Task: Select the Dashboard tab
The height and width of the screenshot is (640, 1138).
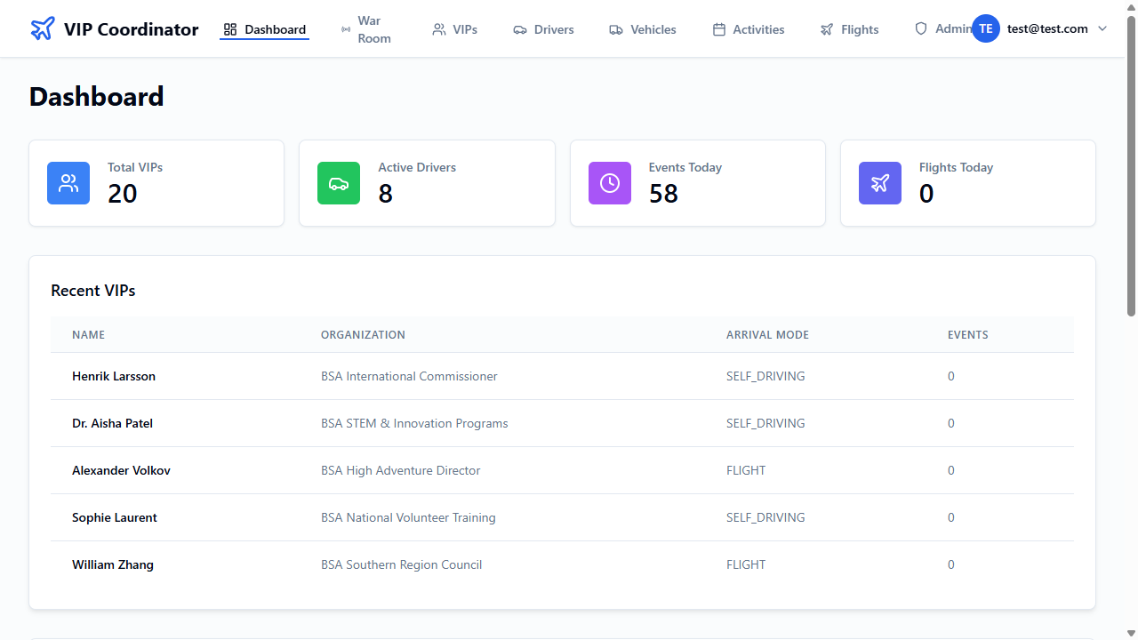Action: point(265,29)
